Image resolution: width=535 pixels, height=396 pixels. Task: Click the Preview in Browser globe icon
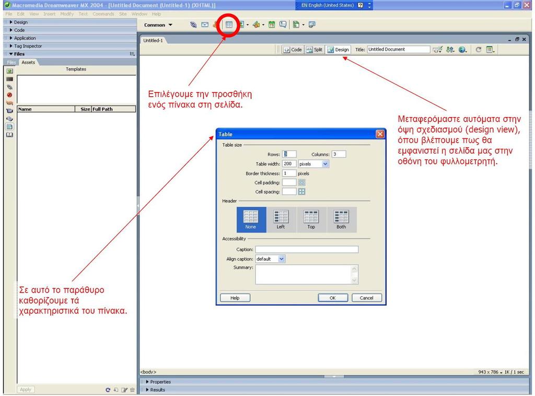pyautogui.click(x=462, y=50)
